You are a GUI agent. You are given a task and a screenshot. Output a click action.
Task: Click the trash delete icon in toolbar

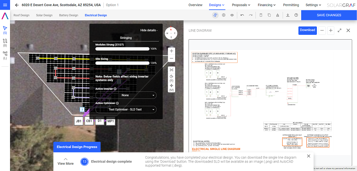(260, 15)
